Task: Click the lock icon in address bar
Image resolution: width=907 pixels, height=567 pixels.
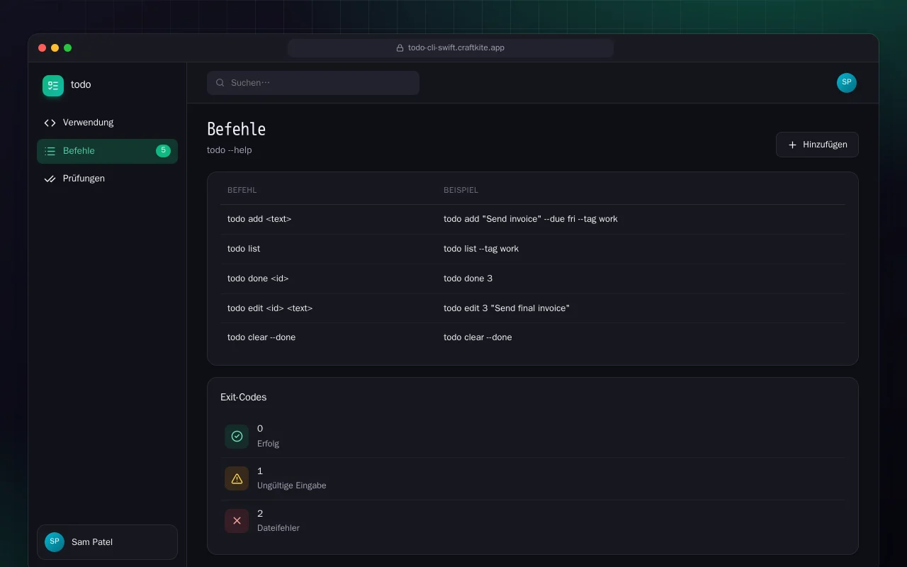Action: tap(400, 48)
